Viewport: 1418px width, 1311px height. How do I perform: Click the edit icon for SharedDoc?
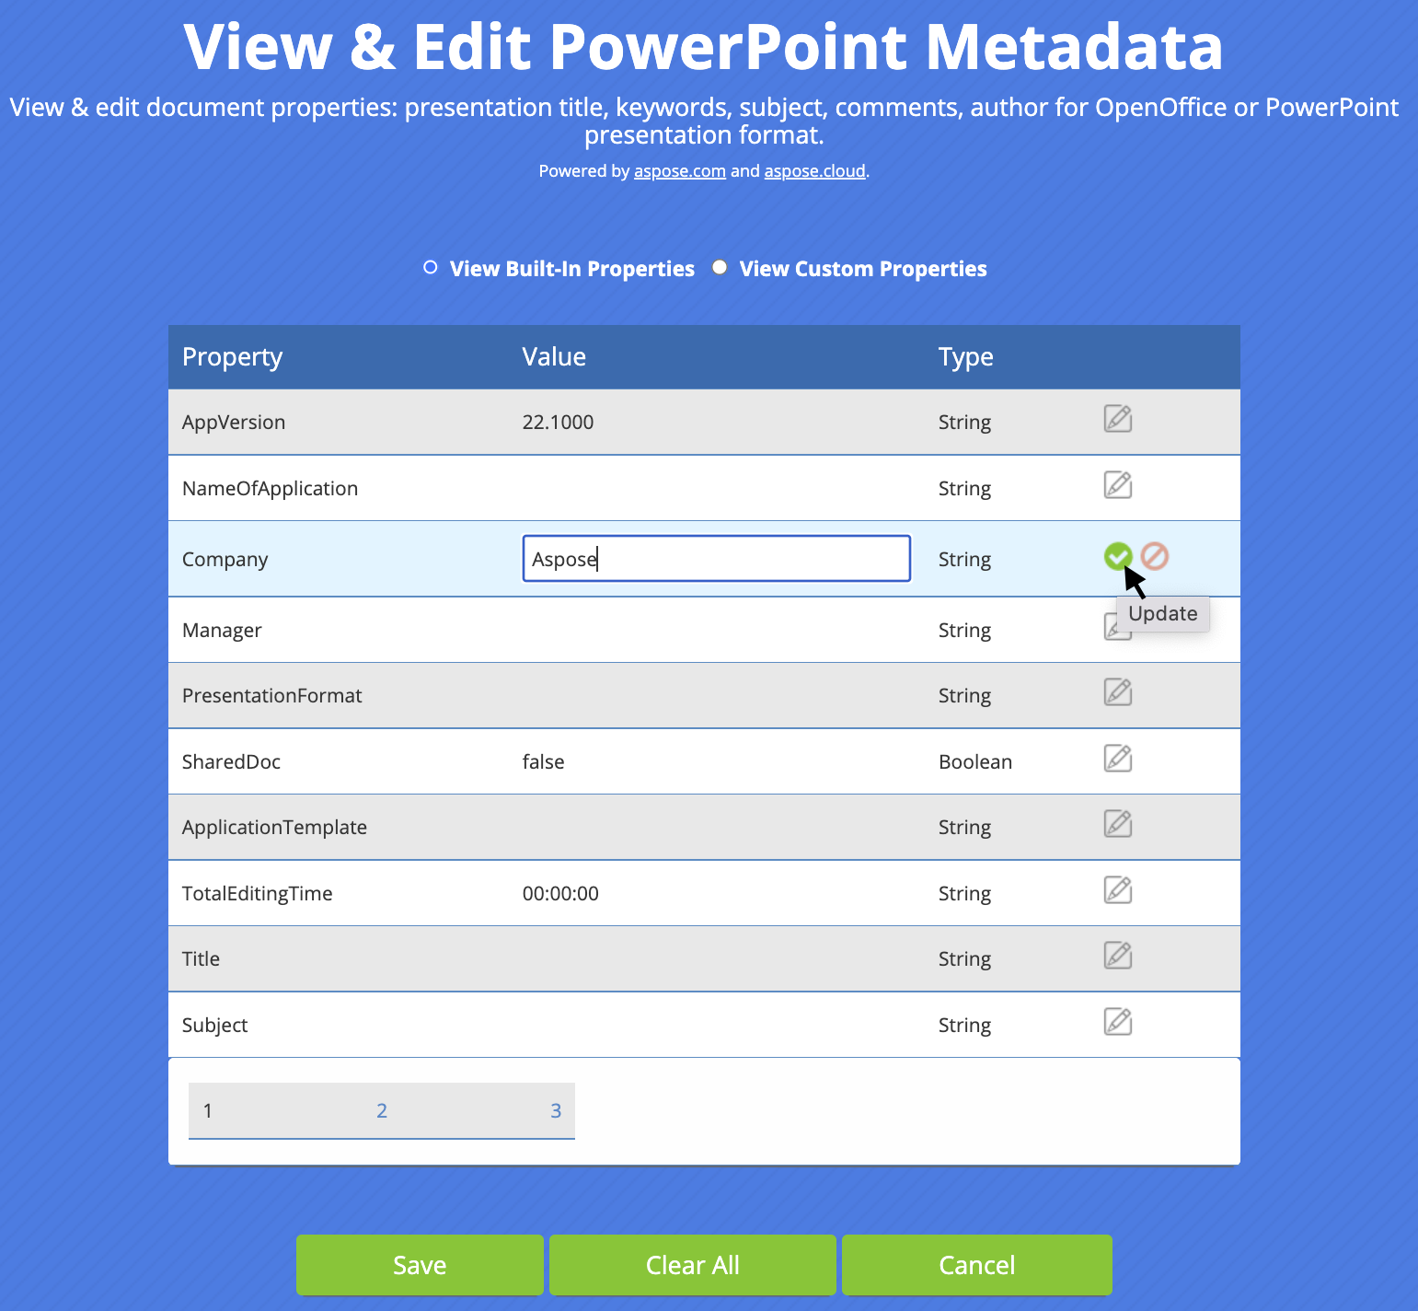1117,759
